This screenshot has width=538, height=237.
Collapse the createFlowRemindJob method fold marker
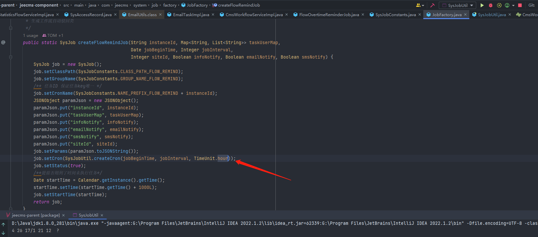pos(11,57)
